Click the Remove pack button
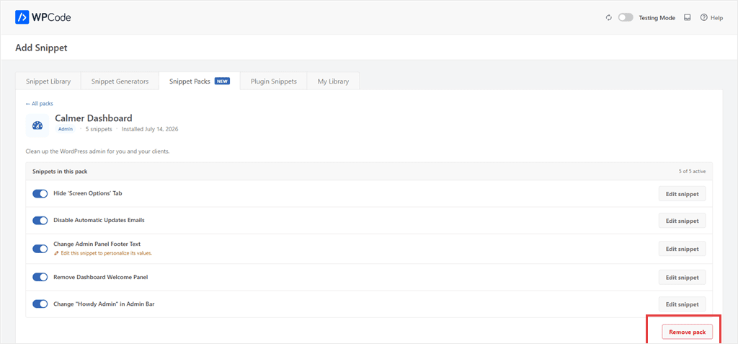The image size is (738, 344). 687,332
